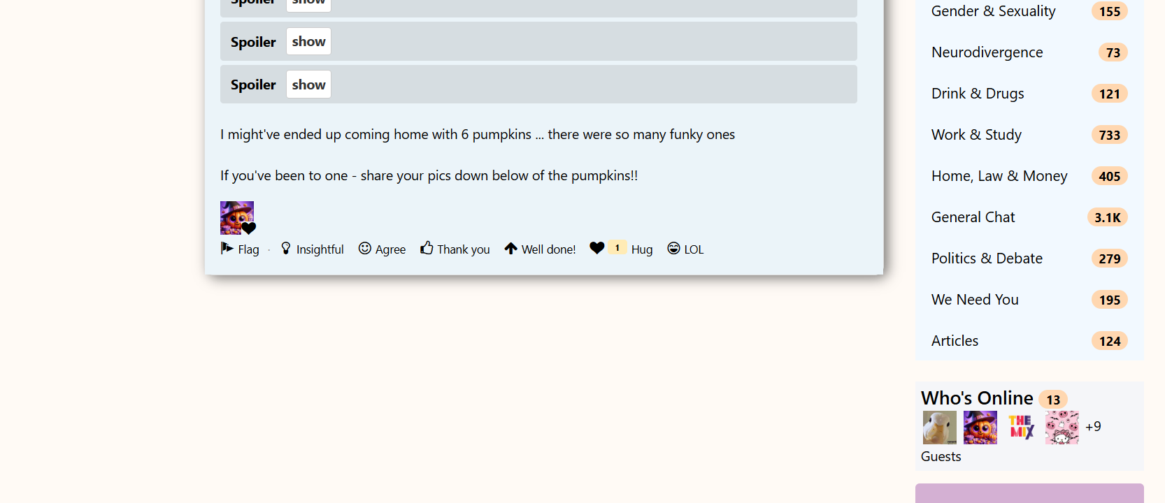
Task: View The Mix avatar in Who's Online
Action: pyautogui.click(x=1021, y=428)
